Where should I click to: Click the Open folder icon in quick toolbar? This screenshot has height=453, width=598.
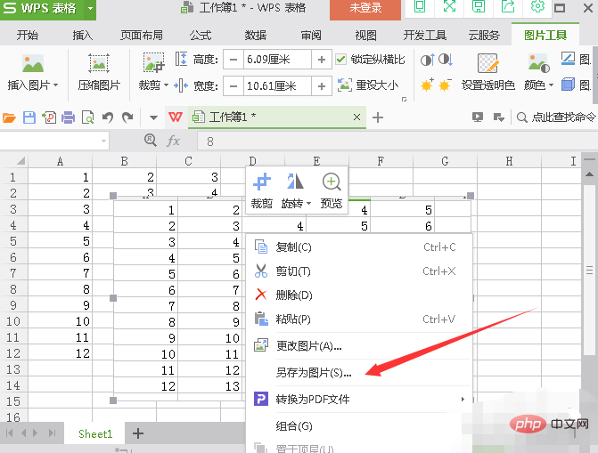[9, 117]
